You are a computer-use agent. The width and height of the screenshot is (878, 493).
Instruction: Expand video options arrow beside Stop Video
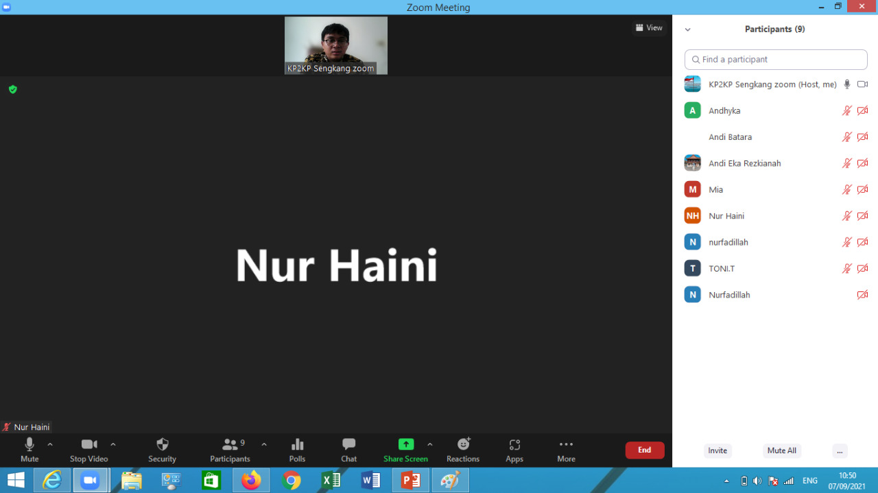(x=113, y=444)
